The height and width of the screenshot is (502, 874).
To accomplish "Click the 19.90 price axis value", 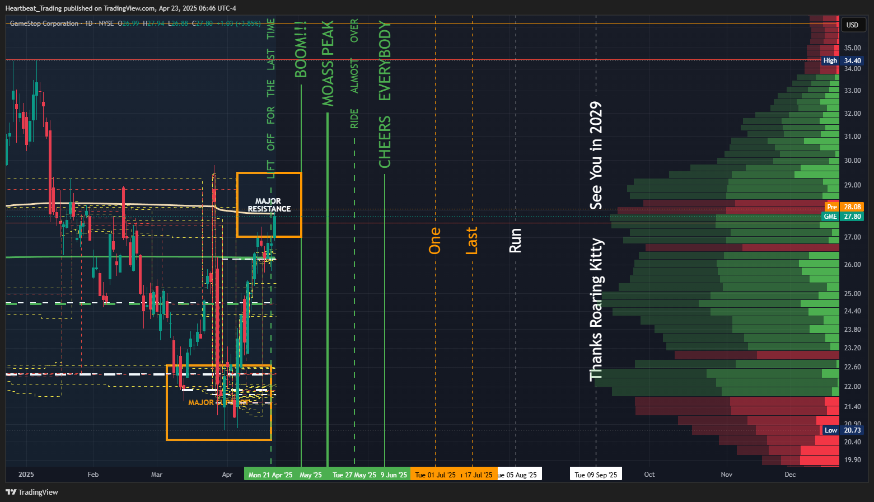I will click(852, 459).
